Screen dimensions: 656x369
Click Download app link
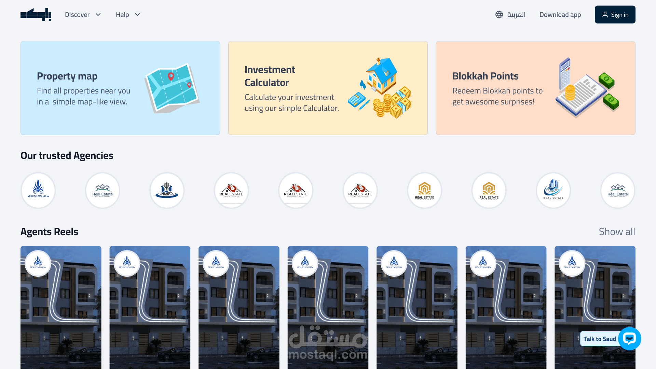560,15
